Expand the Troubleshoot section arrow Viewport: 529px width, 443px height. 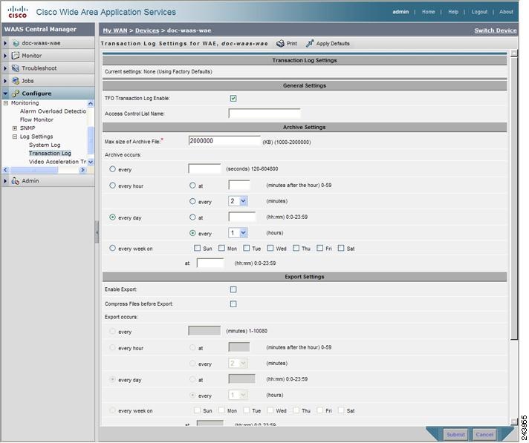coord(5,68)
